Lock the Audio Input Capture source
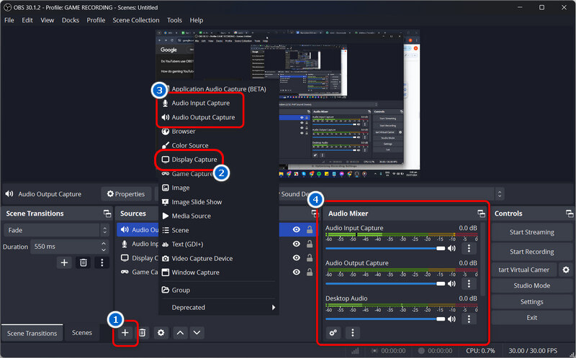 coord(310,244)
